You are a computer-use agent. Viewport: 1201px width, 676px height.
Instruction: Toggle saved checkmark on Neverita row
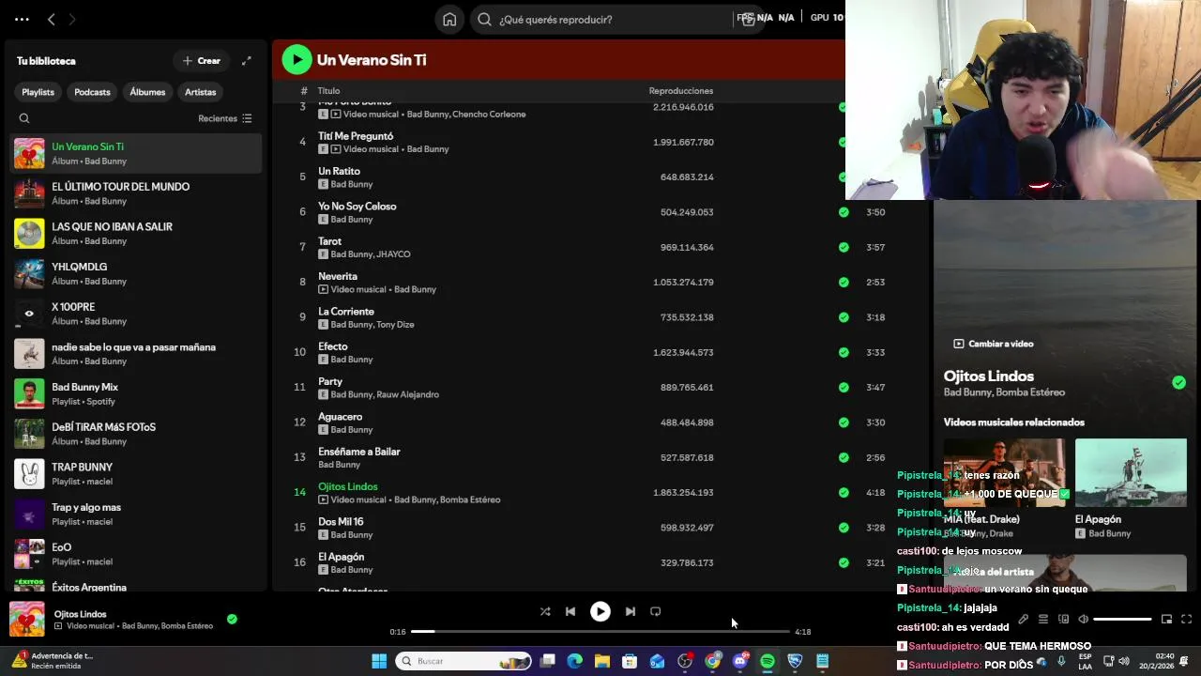[844, 282]
